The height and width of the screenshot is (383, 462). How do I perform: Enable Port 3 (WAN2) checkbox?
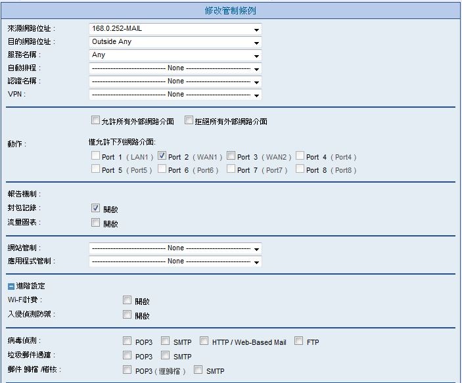231,156
